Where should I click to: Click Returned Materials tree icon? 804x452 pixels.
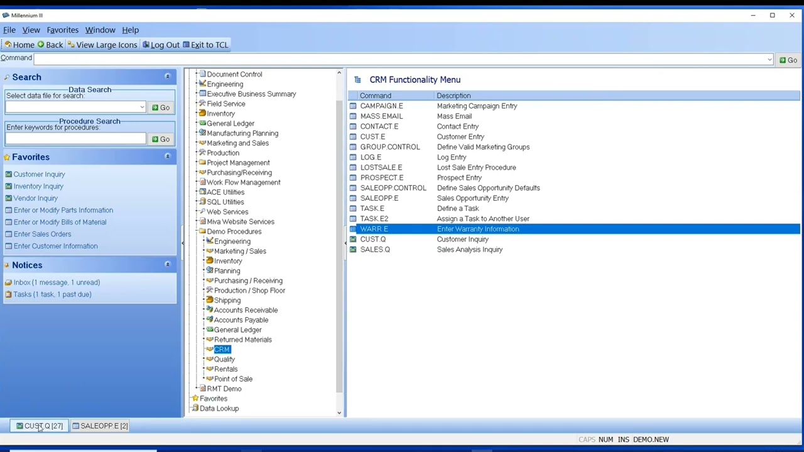coord(210,339)
